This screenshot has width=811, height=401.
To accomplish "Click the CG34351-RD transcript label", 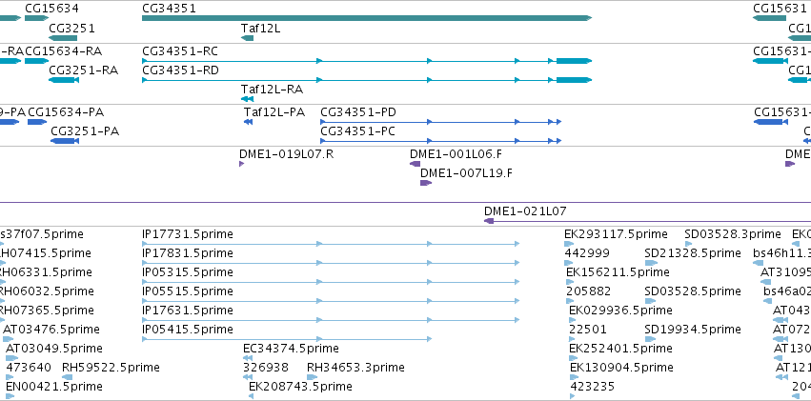I will (x=180, y=70).
